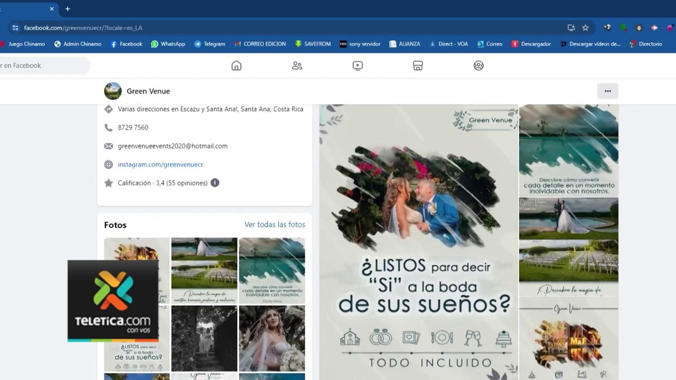676x380 pixels.
Task: Open the Video icon in Facebook navigation
Action: (x=358, y=65)
